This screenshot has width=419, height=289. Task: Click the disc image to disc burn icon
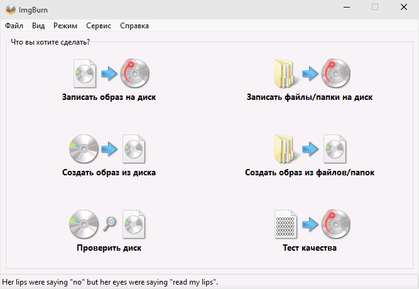tap(109, 74)
